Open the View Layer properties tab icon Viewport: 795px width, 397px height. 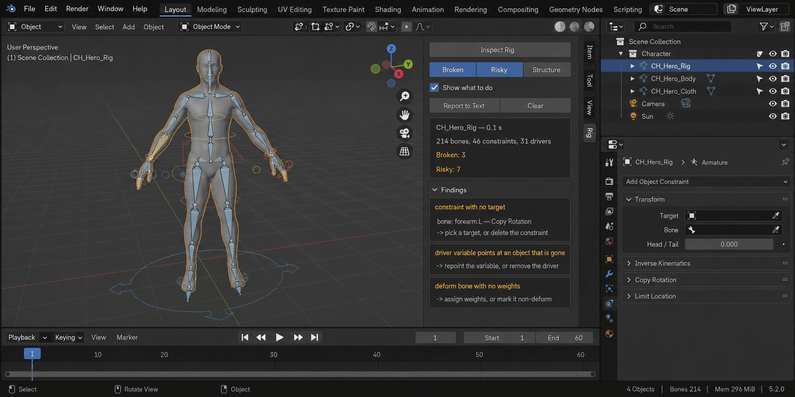pos(609,211)
